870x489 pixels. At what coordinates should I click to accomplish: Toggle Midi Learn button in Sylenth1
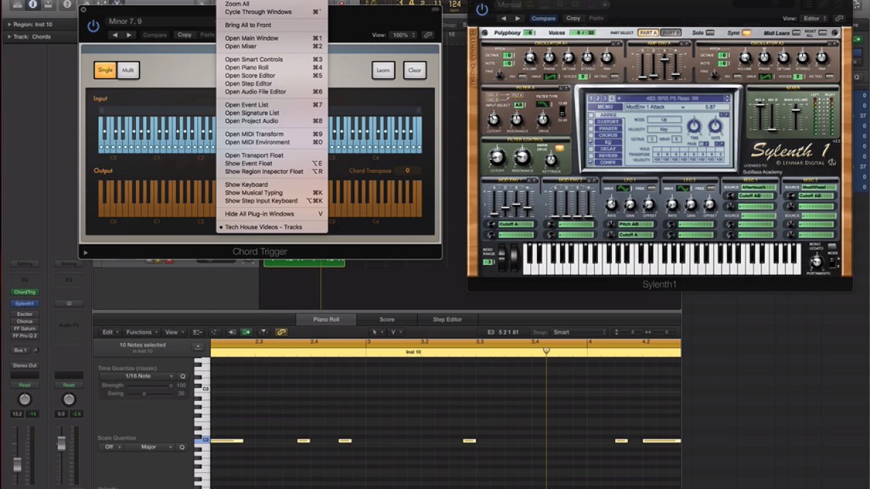pyautogui.click(x=797, y=33)
